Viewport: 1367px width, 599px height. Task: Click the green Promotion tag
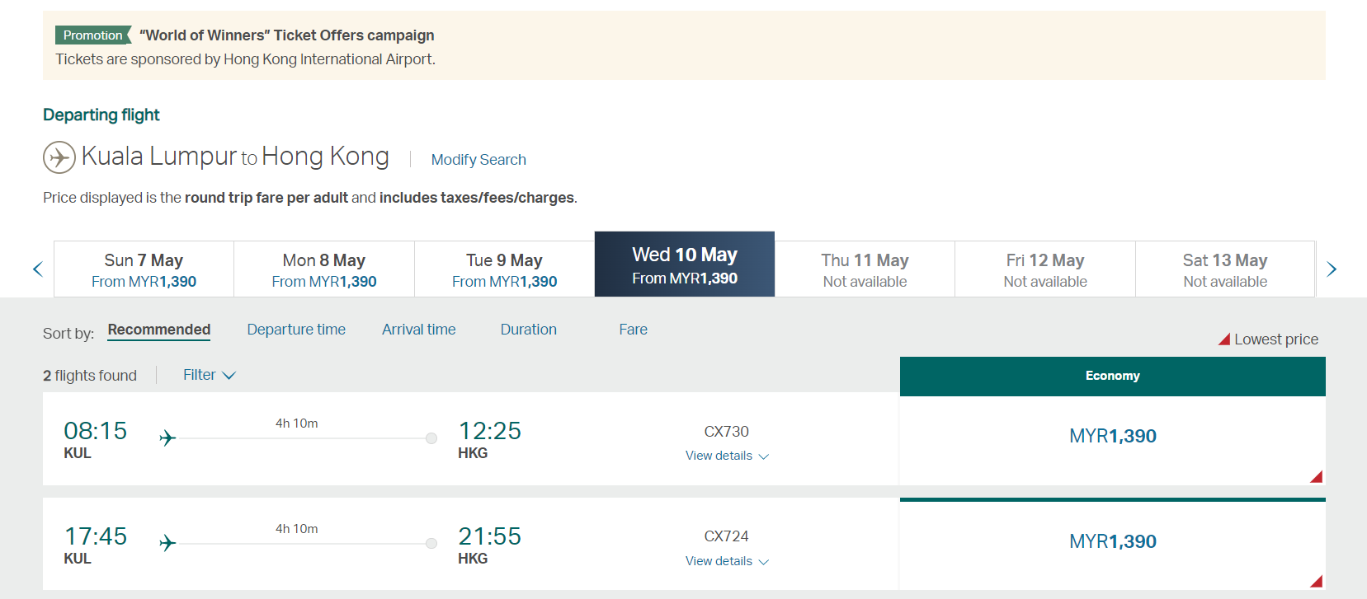click(93, 35)
